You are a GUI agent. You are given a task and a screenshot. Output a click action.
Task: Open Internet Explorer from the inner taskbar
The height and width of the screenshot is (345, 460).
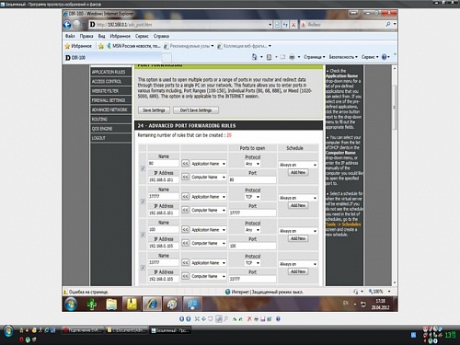point(152,304)
